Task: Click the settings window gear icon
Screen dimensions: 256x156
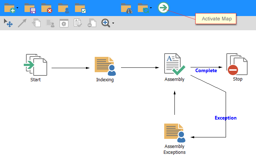Action: coord(64,23)
